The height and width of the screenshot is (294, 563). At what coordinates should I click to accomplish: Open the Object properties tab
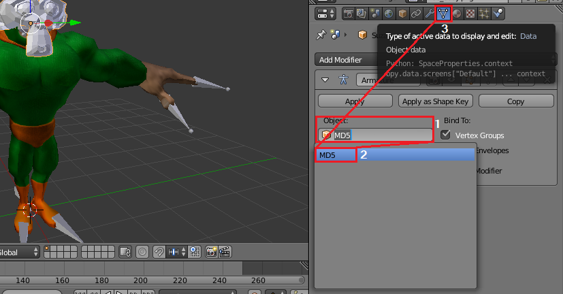pos(402,14)
